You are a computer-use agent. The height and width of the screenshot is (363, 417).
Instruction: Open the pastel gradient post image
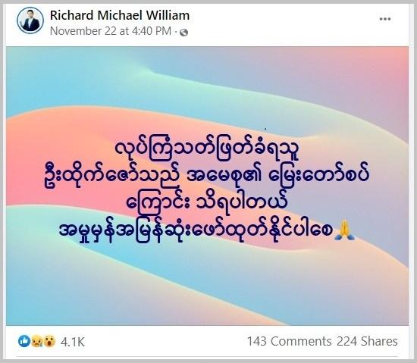tap(208, 186)
